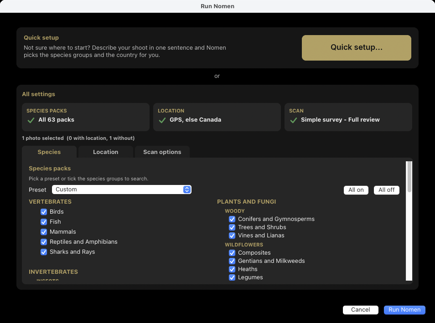Toggle Gentians and Milkweeds checkbox
This screenshot has width=435, height=323.
(232, 261)
